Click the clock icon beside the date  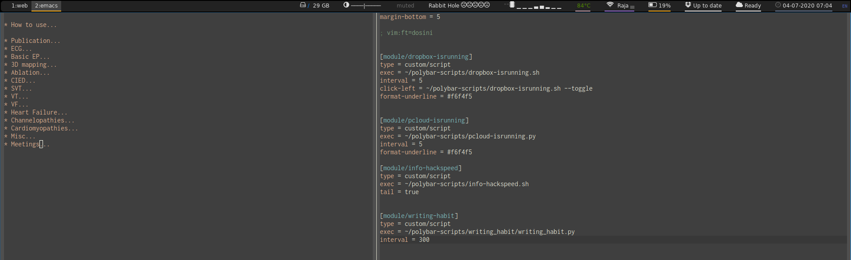(x=778, y=5)
